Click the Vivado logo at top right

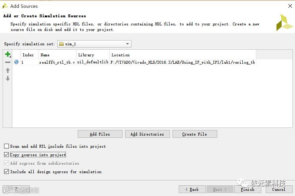[x=284, y=22]
